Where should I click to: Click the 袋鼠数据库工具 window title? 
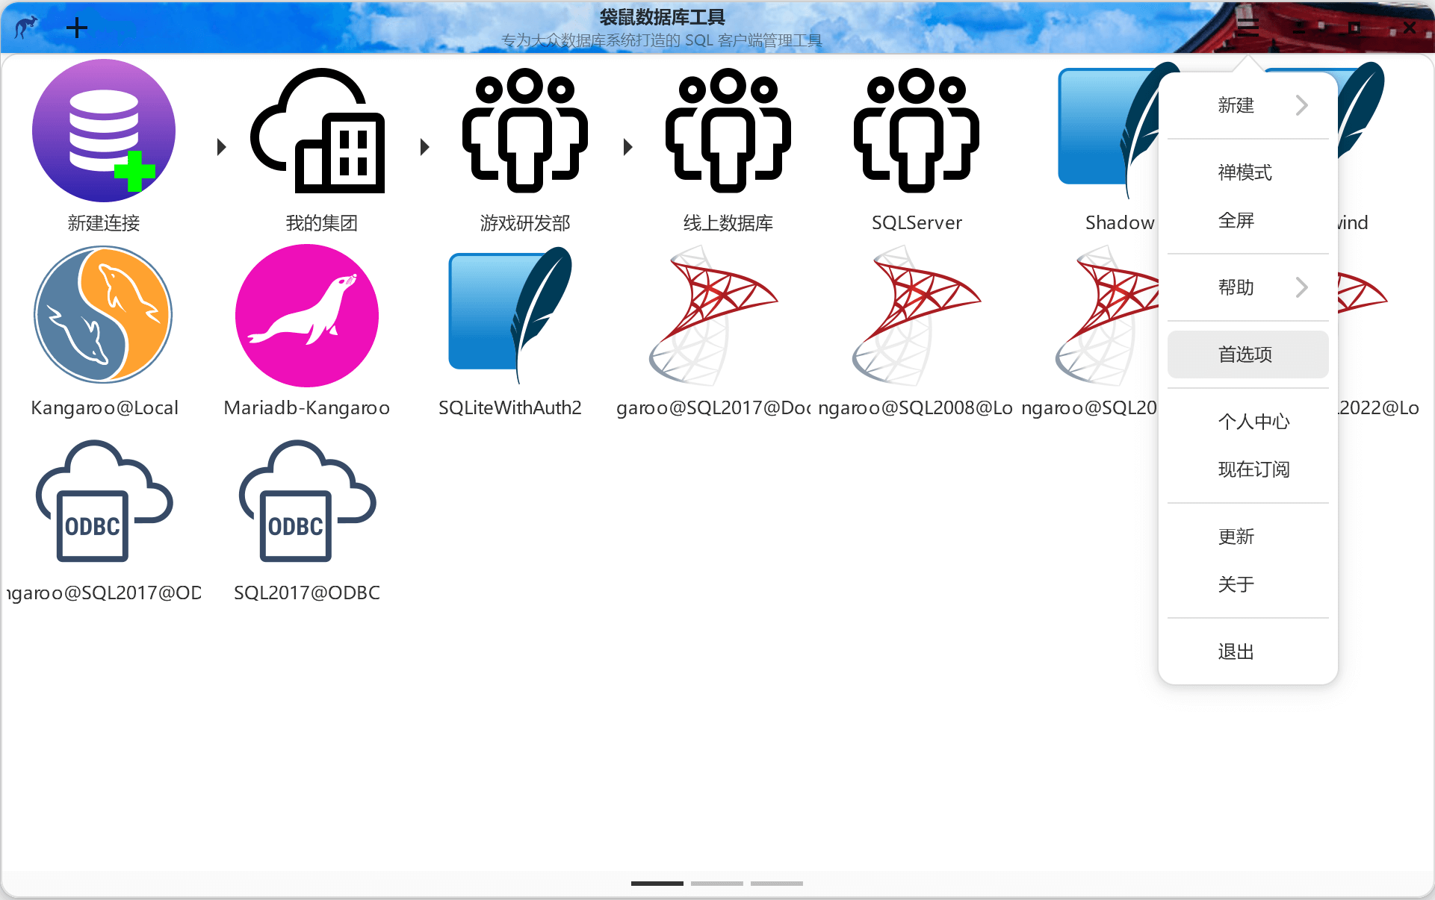coord(663,17)
